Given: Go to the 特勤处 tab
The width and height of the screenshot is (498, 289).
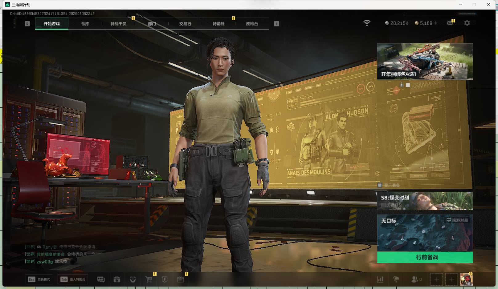Looking at the screenshot, I should (219, 24).
